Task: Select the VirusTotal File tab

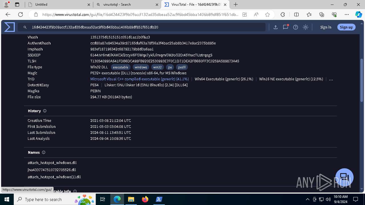Action: [195, 5]
